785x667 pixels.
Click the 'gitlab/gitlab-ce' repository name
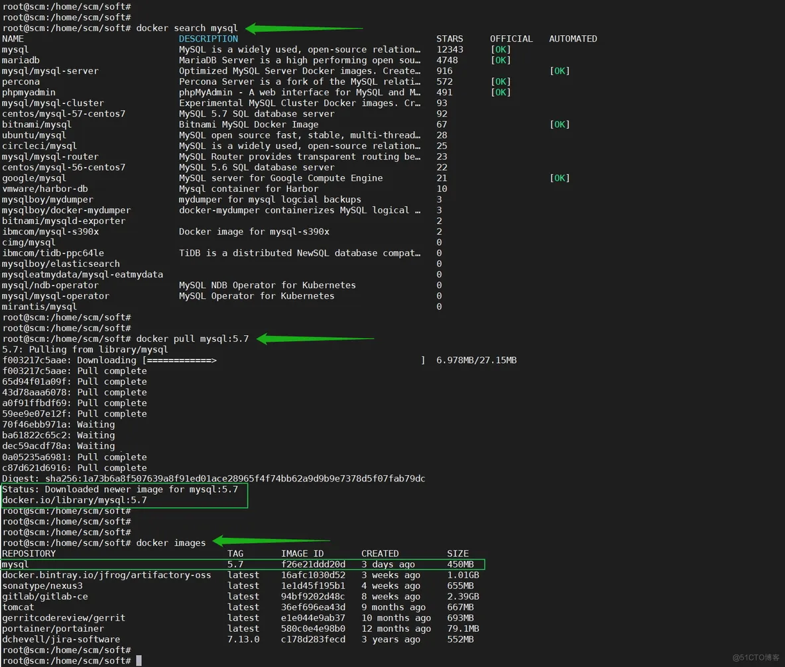coord(45,597)
